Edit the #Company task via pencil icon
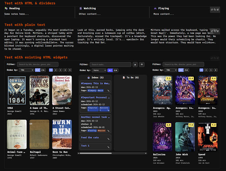This screenshot has width=226, height=171. [108, 91]
